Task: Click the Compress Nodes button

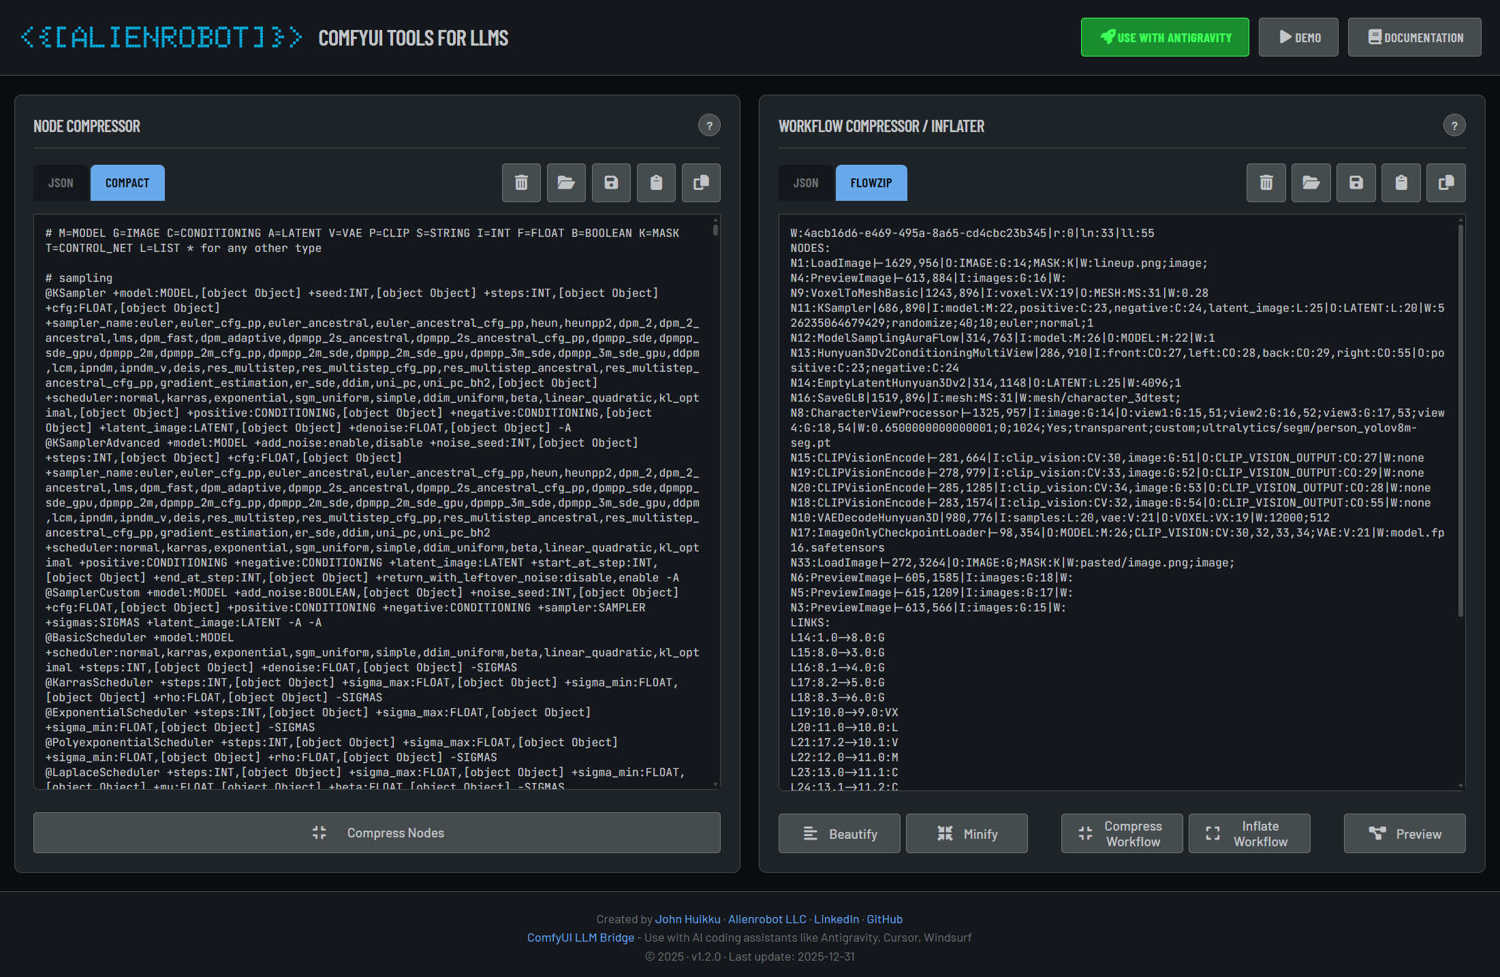Action: tap(377, 833)
